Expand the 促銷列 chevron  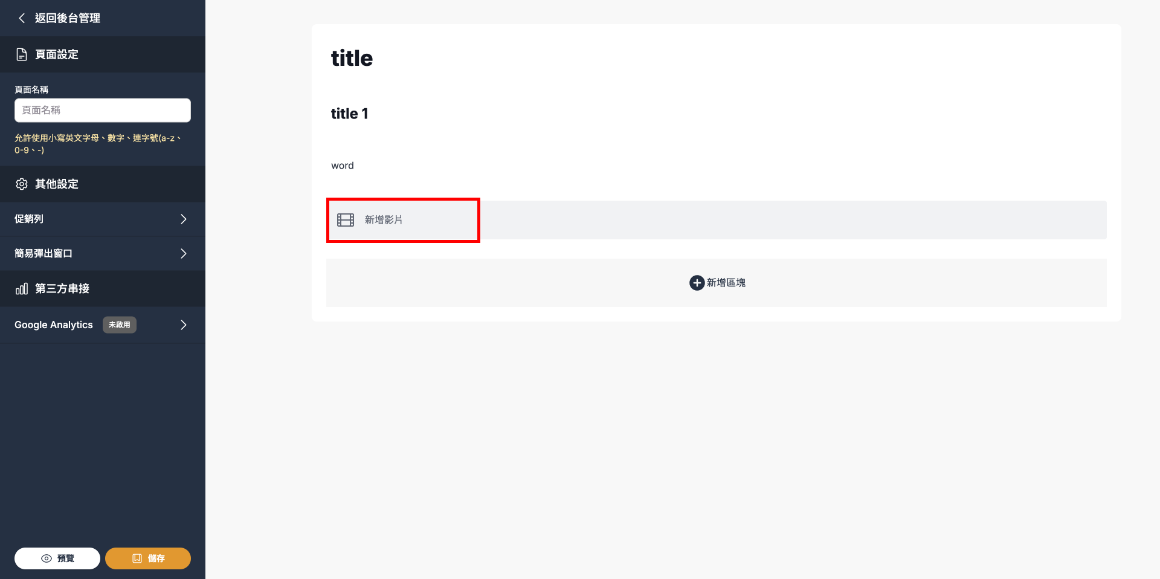click(x=184, y=219)
